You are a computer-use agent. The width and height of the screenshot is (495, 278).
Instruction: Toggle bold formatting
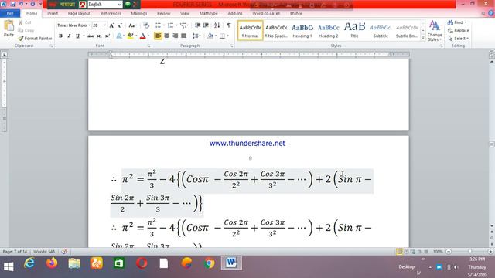60,36
